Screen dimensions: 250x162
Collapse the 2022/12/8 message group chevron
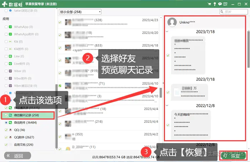point(167,106)
